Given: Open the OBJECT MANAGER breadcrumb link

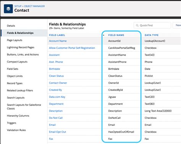Looking at the screenshot, I should coord(34,6).
